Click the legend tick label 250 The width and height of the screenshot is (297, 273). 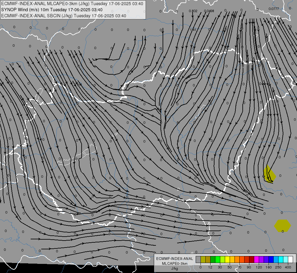[x=278, y=267]
